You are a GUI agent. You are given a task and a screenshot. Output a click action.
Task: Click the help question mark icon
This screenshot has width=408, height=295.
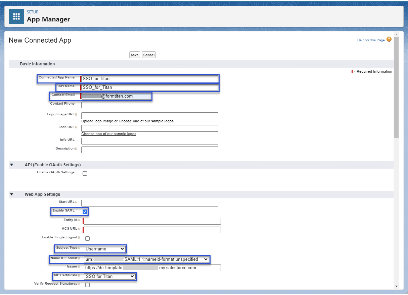tap(389, 40)
